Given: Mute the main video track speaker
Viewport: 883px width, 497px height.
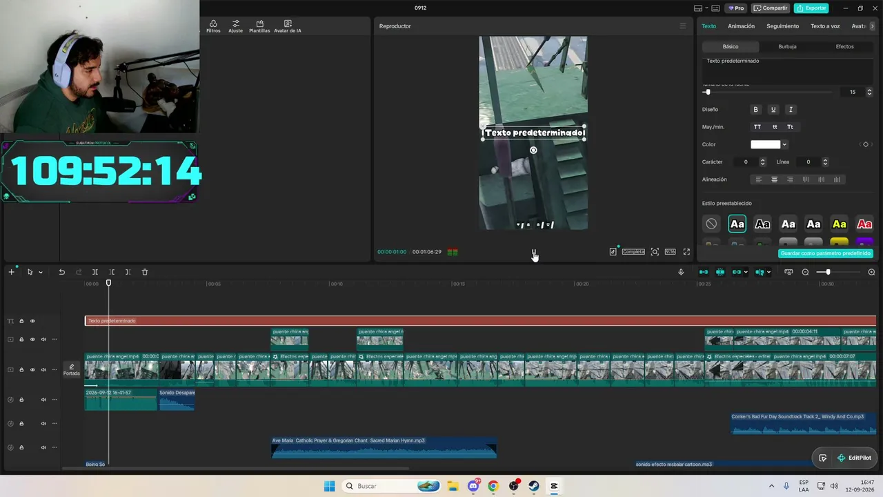Looking at the screenshot, I should [x=43, y=369].
